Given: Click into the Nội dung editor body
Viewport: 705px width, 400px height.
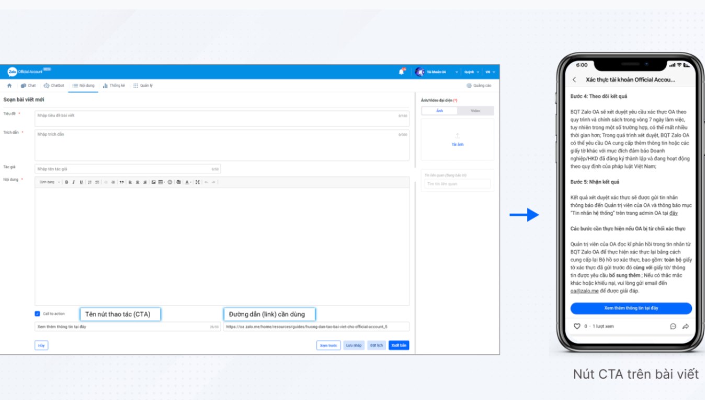Looking at the screenshot, I should point(222,246).
